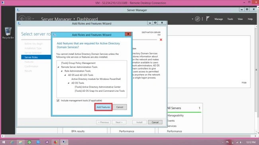This screenshot has width=259, height=145.
Task: Open the Manage menu in Server Manager
Action: (x=218, y=19)
